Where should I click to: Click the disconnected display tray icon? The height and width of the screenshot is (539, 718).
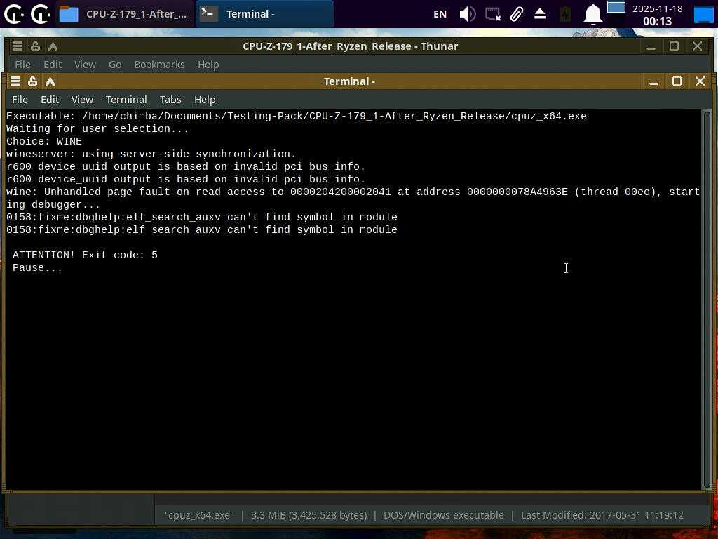click(493, 14)
